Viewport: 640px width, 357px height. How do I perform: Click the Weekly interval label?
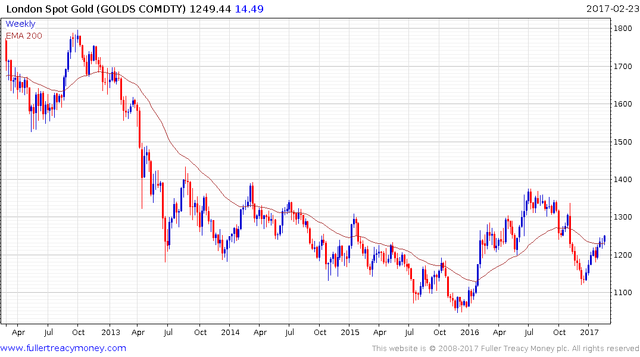20,24
